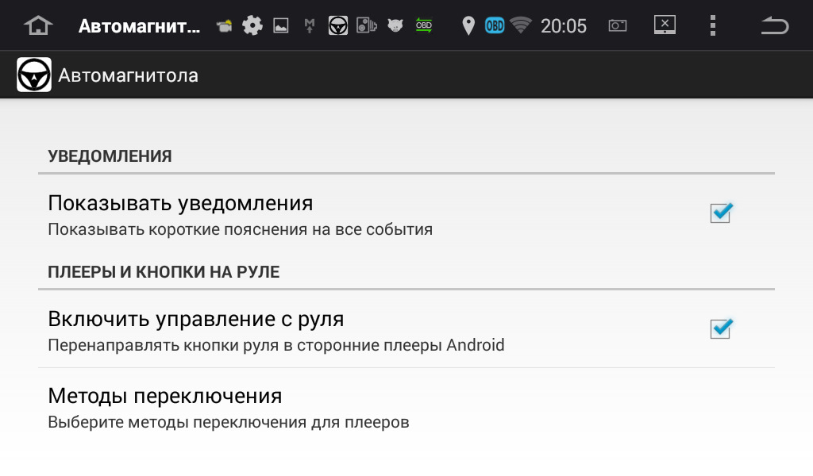This screenshot has width=813, height=476.
Task: Open the screenshot camera icon in status bar
Action: (x=617, y=25)
